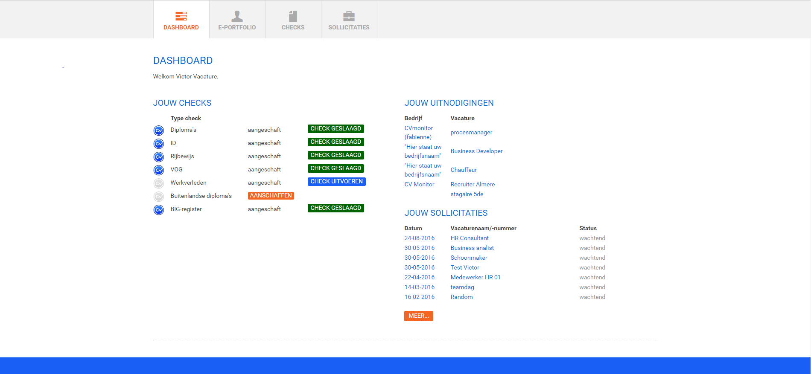Image resolution: width=811 pixels, height=374 pixels.
Task: Click the CV icon next to VOG
Action: click(x=159, y=170)
